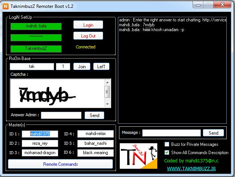Click chat line 'hiiiiiii khosh umadam :-p'
The image size is (235, 177).
(x=152, y=30)
